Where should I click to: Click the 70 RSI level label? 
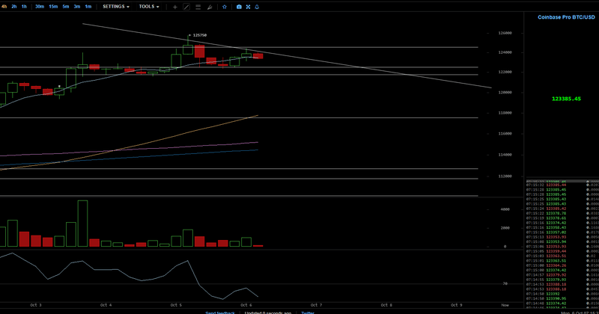tap(505, 284)
